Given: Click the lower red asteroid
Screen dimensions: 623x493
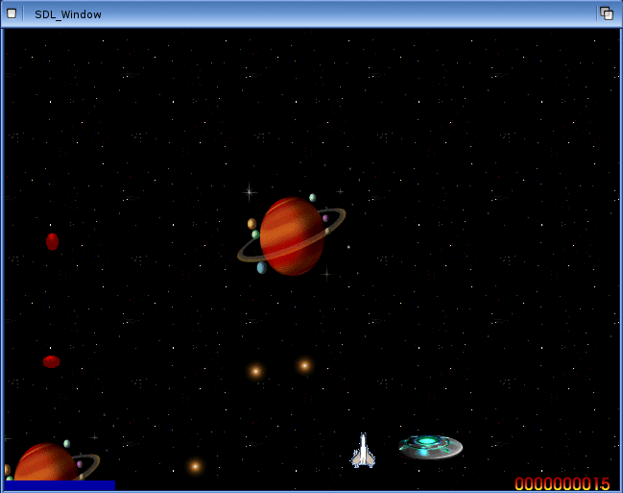Looking at the screenshot, I should pyautogui.click(x=51, y=361).
